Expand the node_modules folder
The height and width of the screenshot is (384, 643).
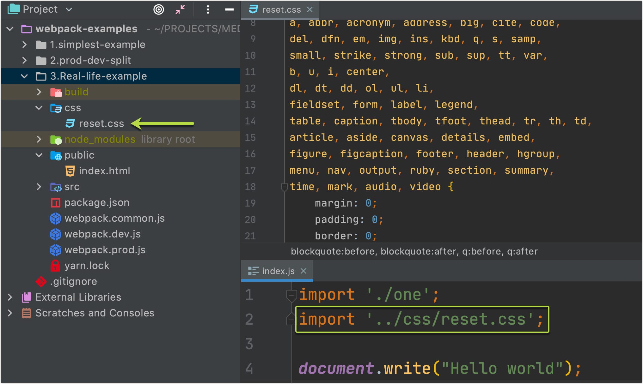point(39,139)
